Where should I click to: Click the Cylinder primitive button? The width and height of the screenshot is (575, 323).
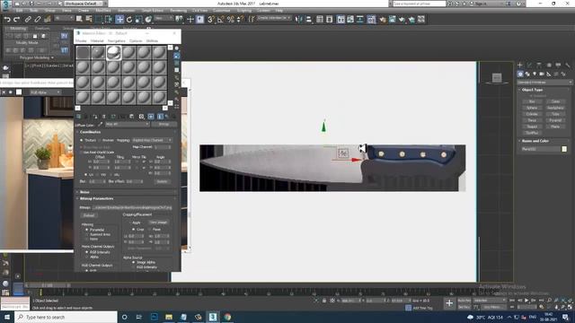(x=532, y=114)
